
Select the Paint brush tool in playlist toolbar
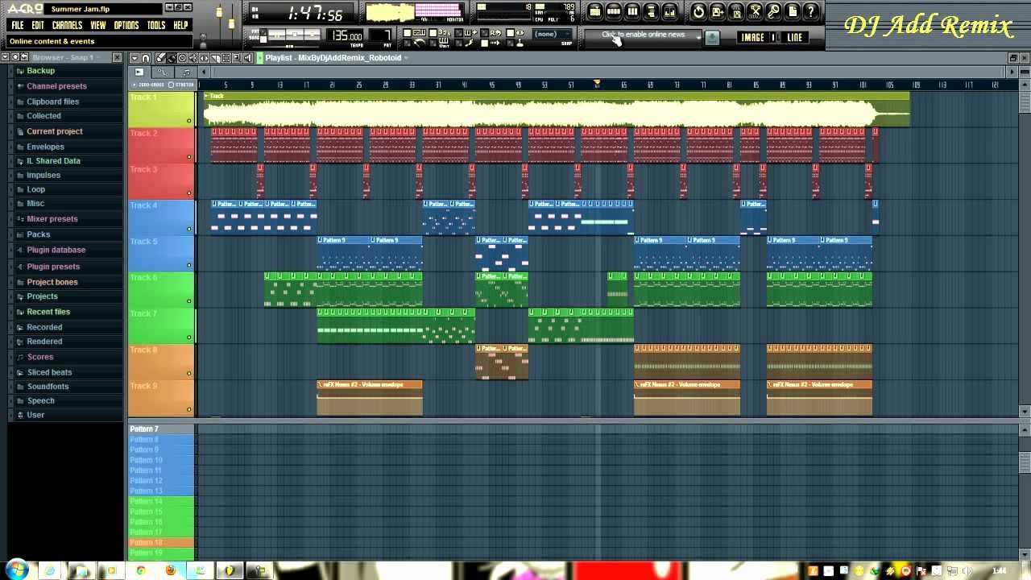coord(172,58)
